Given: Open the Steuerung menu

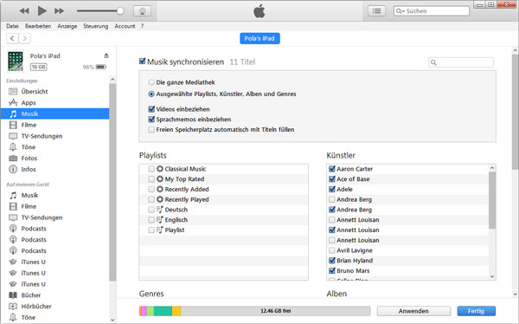Looking at the screenshot, I should click(x=96, y=26).
